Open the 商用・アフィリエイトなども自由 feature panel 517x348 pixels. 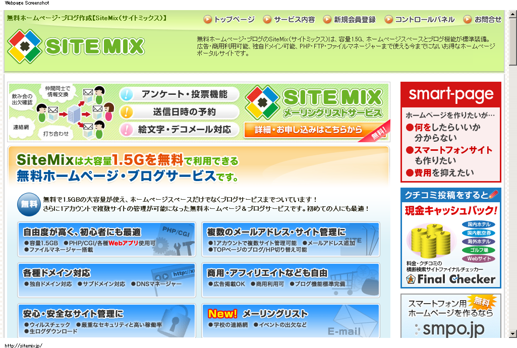click(291, 280)
